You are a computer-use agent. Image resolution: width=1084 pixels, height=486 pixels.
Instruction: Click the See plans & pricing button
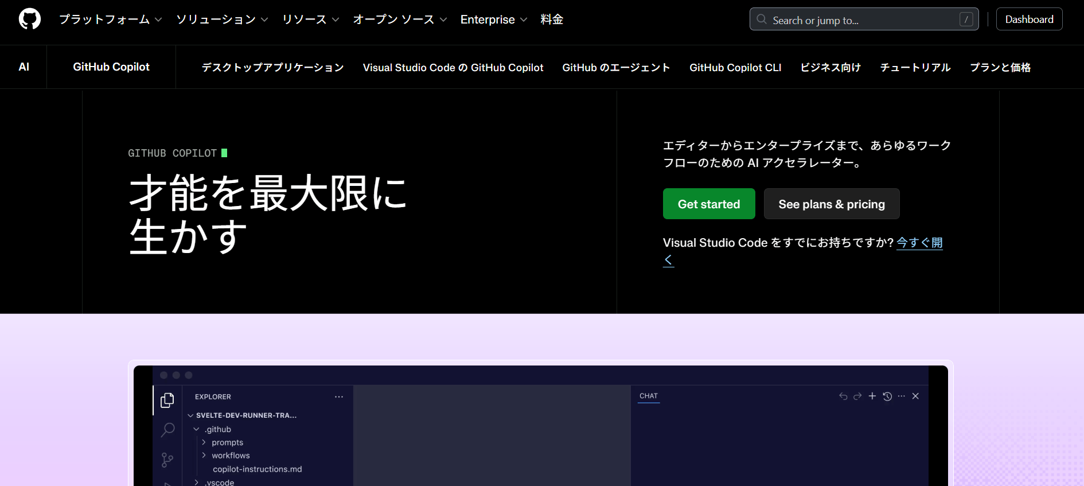point(832,204)
